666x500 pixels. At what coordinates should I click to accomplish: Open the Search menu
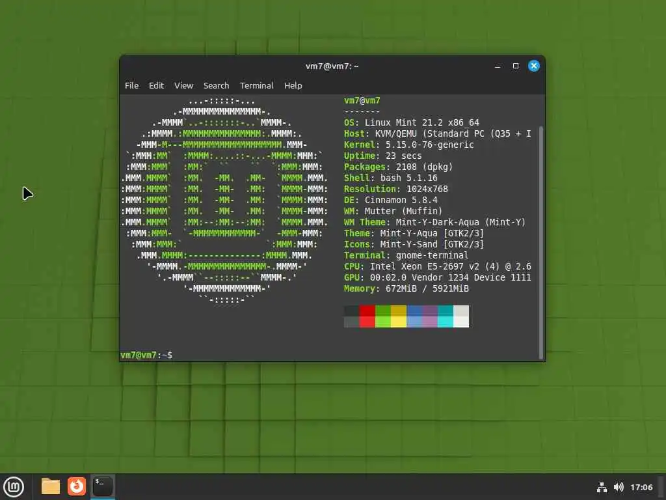(x=216, y=85)
